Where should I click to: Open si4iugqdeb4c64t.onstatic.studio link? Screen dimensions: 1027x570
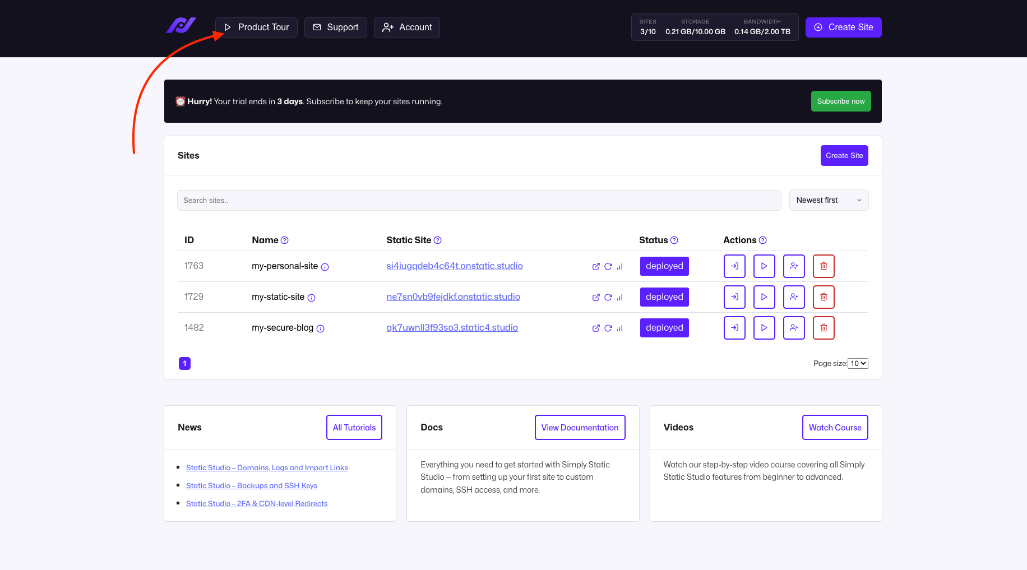click(x=455, y=266)
